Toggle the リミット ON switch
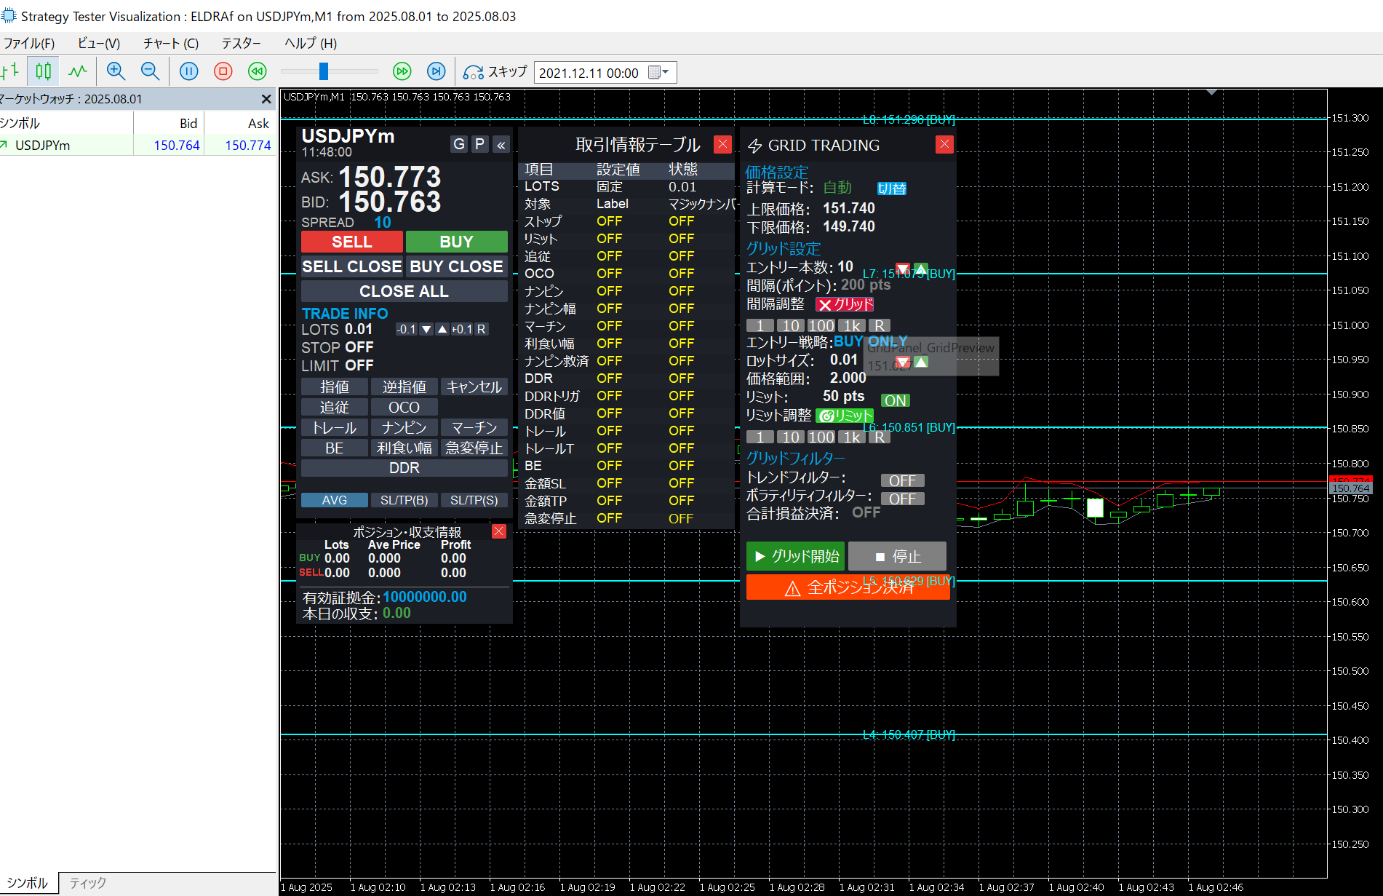 [x=895, y=400]
